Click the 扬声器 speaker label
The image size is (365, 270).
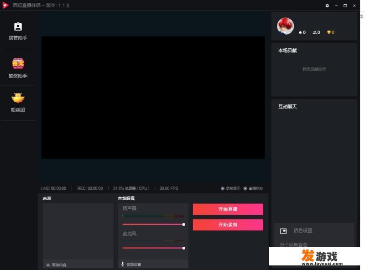[x=130, y=208]
